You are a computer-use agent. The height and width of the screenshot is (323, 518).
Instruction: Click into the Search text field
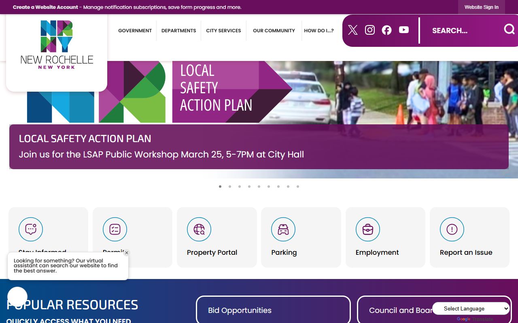(x=461, y=31)
